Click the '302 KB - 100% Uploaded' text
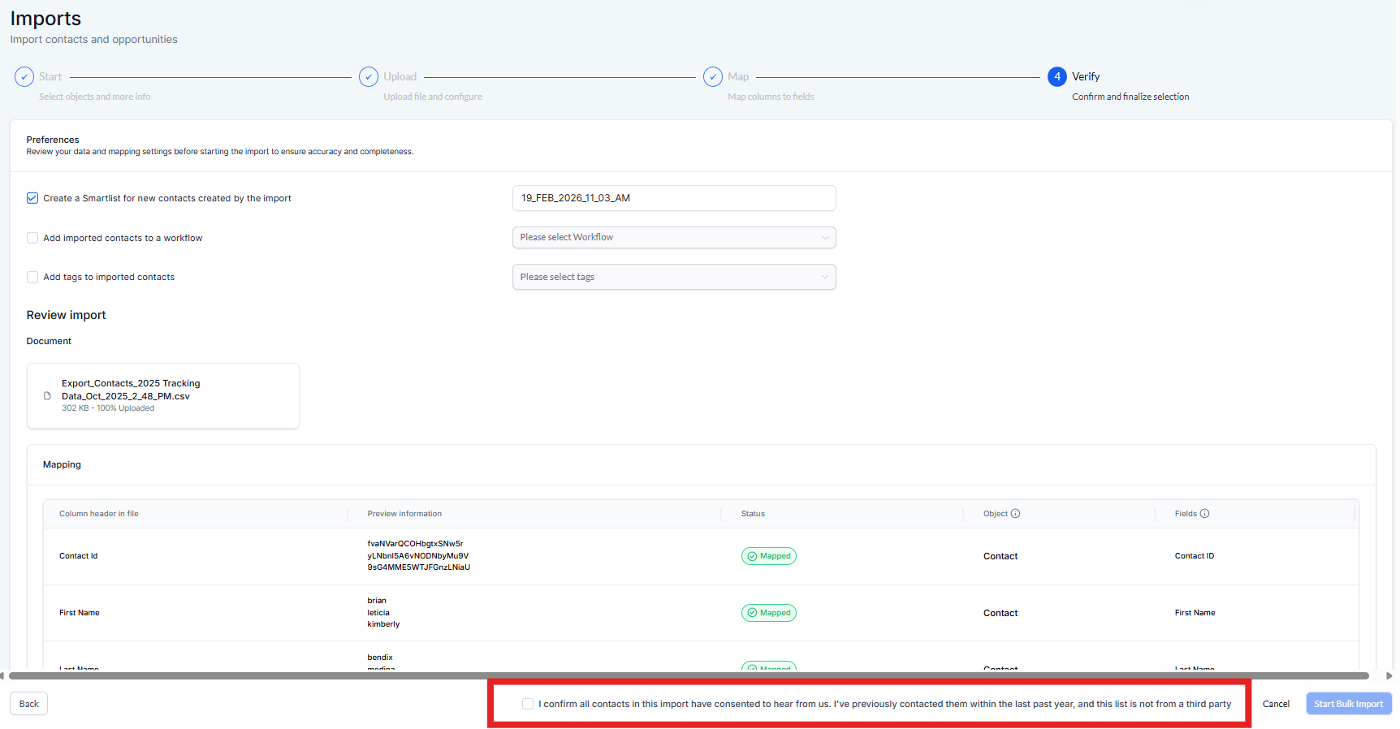This screenshot has height=729, width=1400. click(108, 408)
